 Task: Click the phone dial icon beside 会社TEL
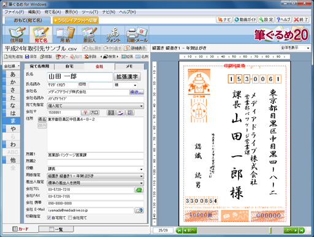point(139,190)
